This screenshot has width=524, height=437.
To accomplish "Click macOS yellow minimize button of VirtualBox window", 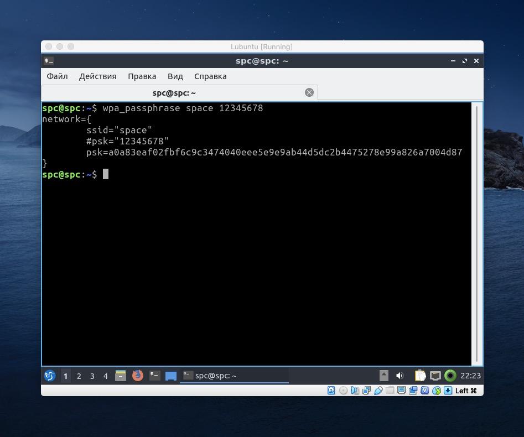I will pos(60,46).
